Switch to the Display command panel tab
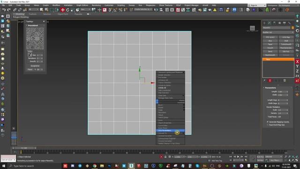300x169 pixels. pyautogui.click(x=285, y=23)
